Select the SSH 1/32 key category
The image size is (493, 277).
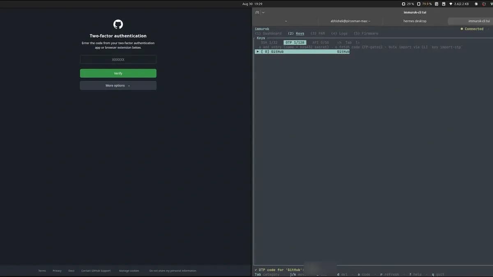[269, 43]
